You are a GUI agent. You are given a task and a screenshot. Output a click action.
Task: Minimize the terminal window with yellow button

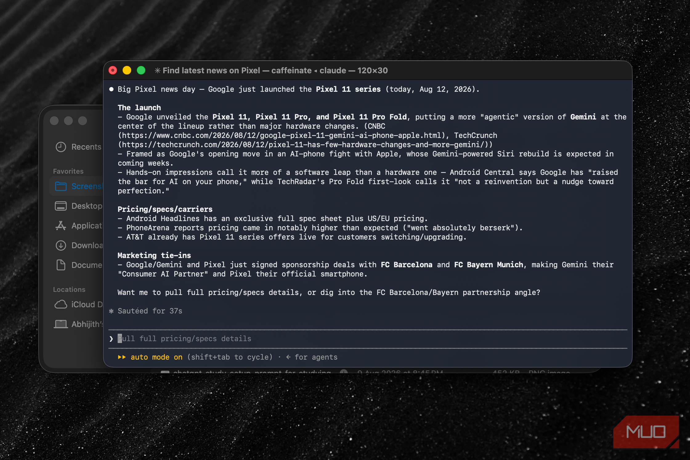pos(127,71)
